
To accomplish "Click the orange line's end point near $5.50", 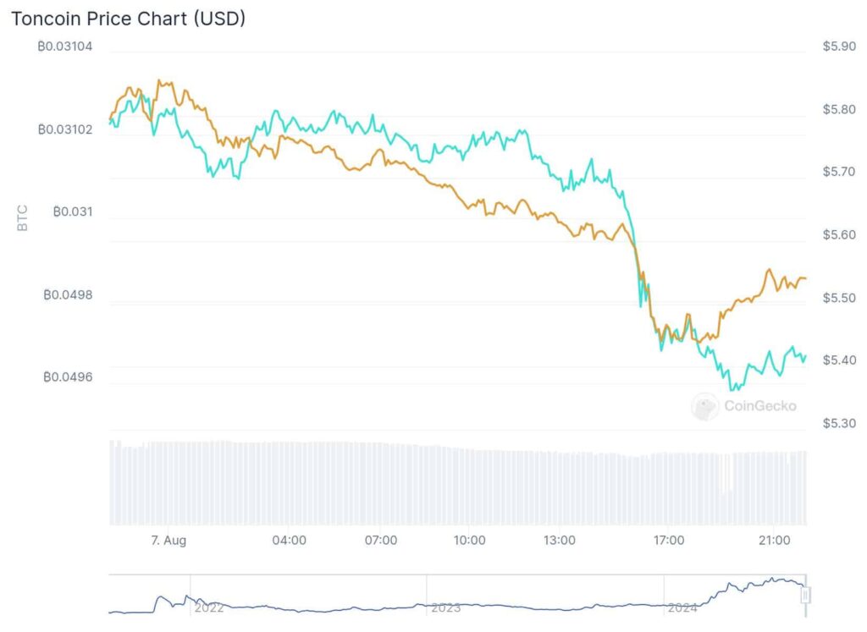I will (804, 278).
